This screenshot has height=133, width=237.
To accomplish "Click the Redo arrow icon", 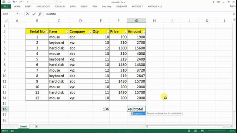I will (21, 2).
